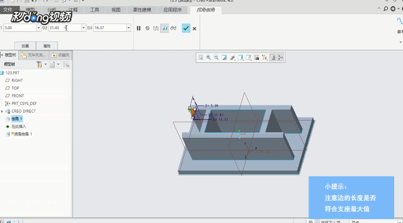403x223 pixels.
Task: Switch to the 模型树 navigator tab
Action: click(9, 55)
